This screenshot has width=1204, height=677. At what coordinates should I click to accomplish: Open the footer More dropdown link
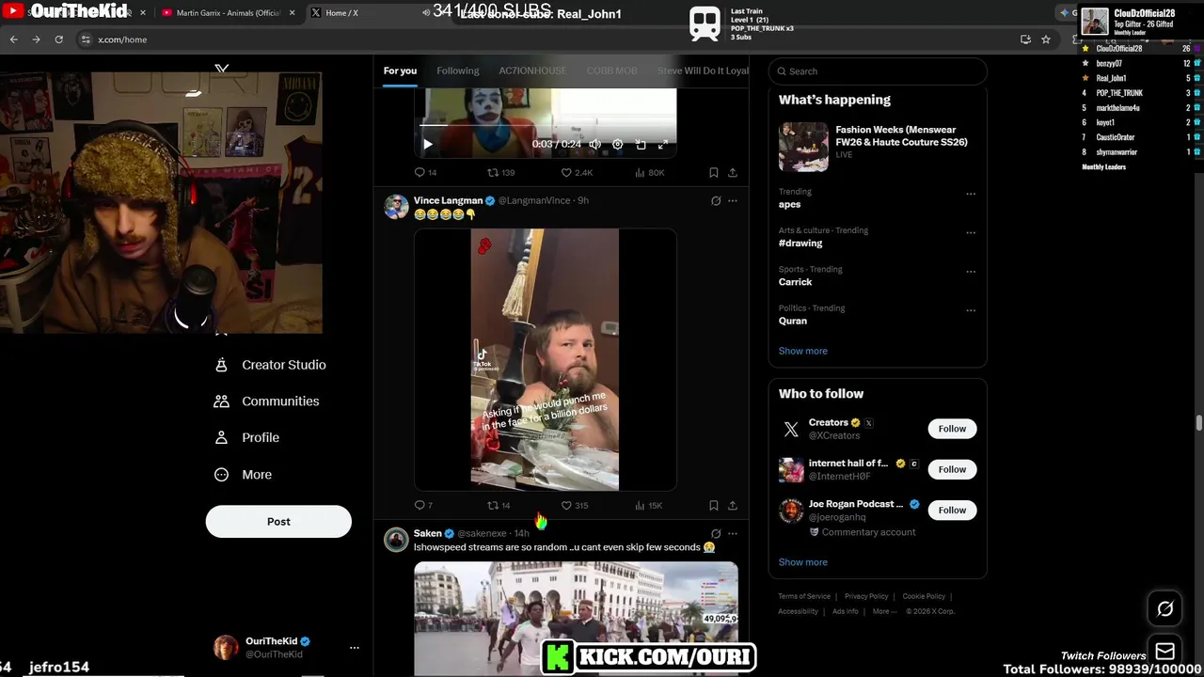point(884,611)
